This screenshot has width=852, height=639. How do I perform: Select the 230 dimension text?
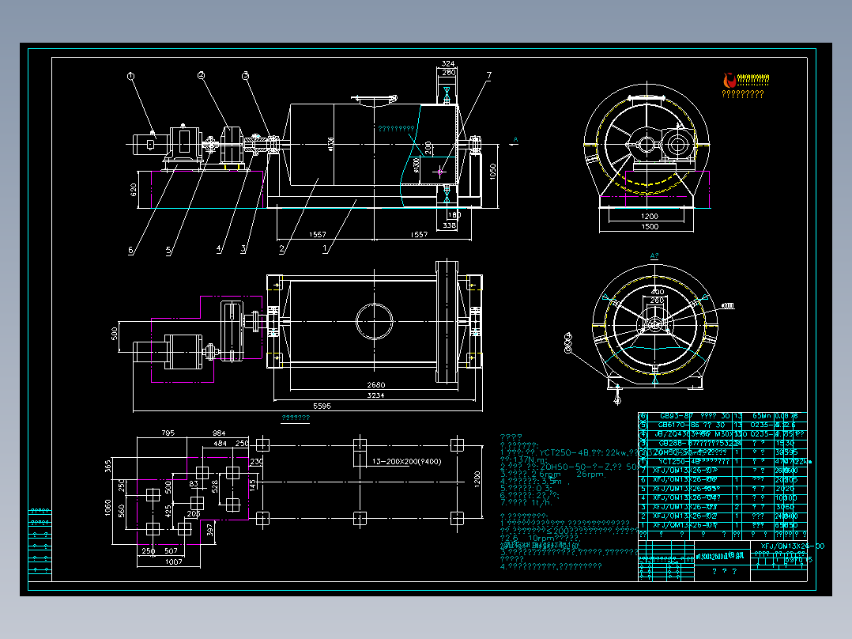tap(256, 462)
